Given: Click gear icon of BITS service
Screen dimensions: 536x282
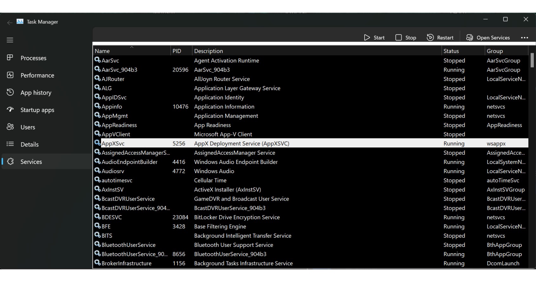Looking at the screenshot, I should click(x=98, y=235).
